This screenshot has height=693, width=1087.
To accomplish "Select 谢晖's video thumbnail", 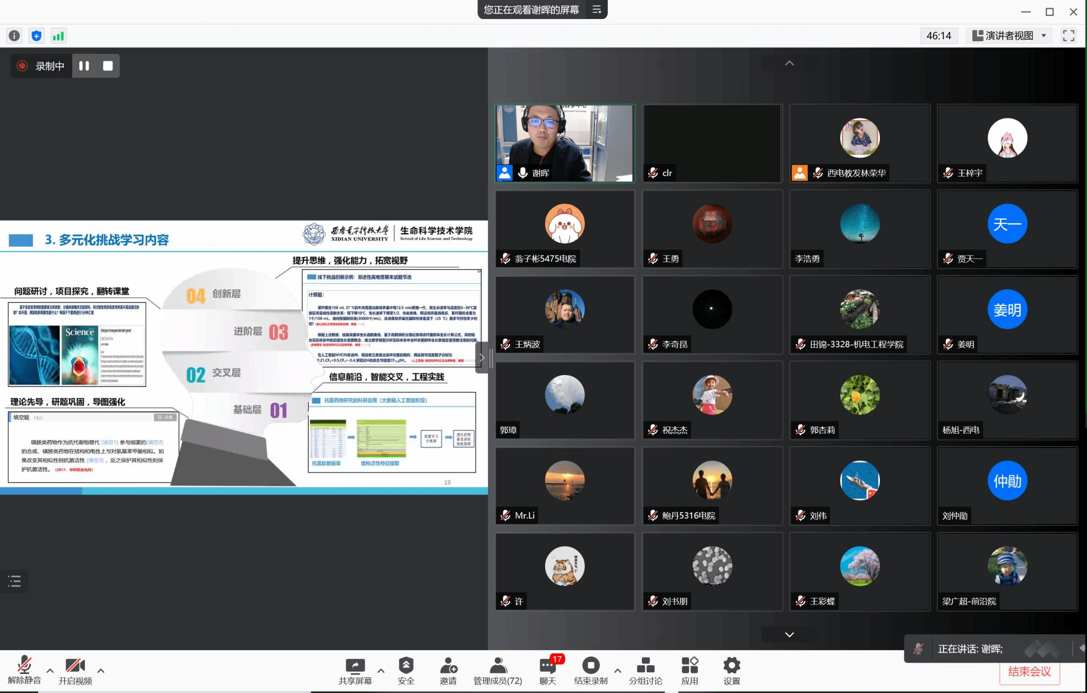I will pos(565,143).
